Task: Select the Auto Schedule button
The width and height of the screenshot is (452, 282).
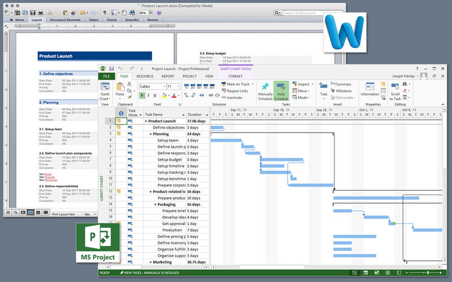Action: tap(281, 91)
